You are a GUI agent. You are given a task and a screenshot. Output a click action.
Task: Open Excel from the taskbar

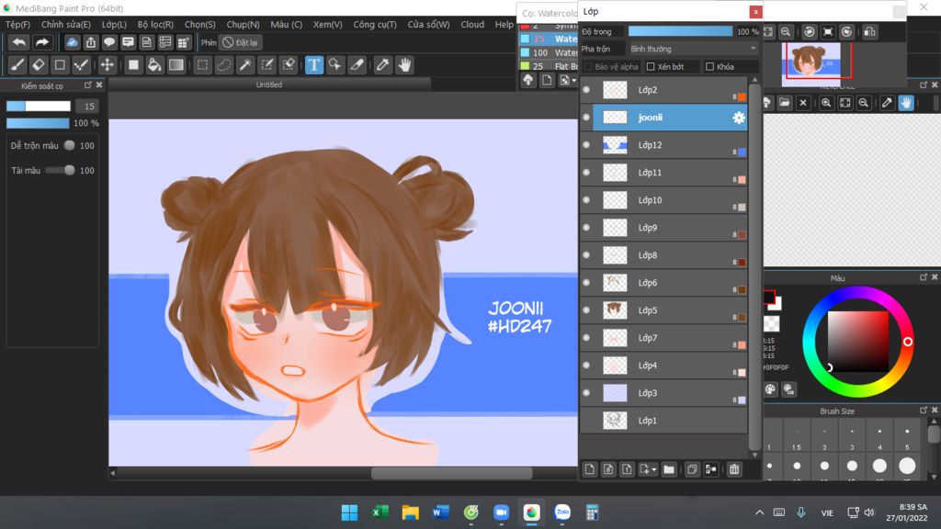(x=380, y=512)
